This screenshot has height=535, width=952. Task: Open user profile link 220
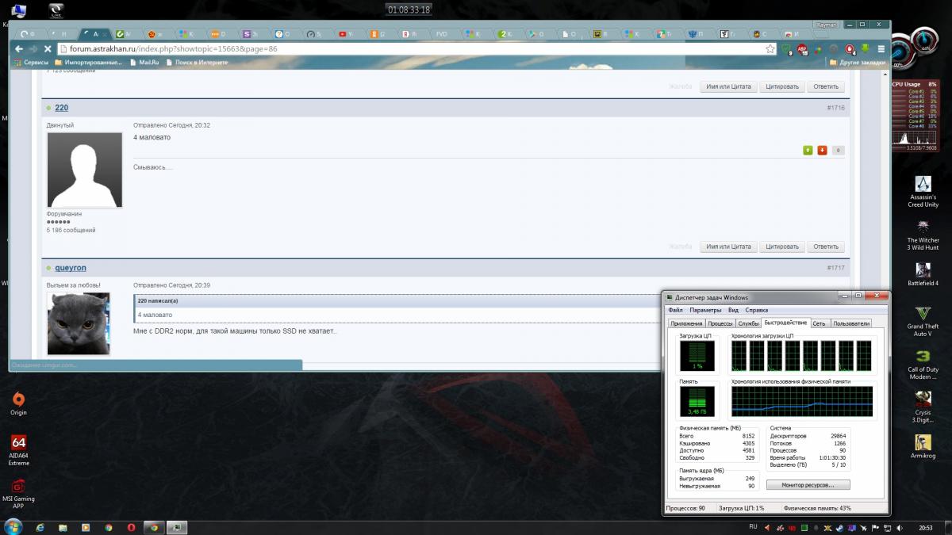[x=61, y=108]
